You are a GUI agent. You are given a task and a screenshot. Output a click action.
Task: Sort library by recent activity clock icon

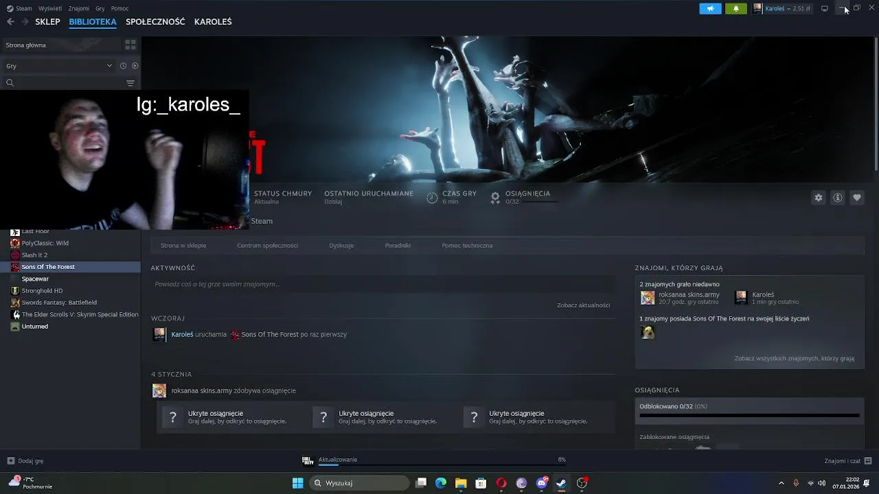tap(123, 66)
